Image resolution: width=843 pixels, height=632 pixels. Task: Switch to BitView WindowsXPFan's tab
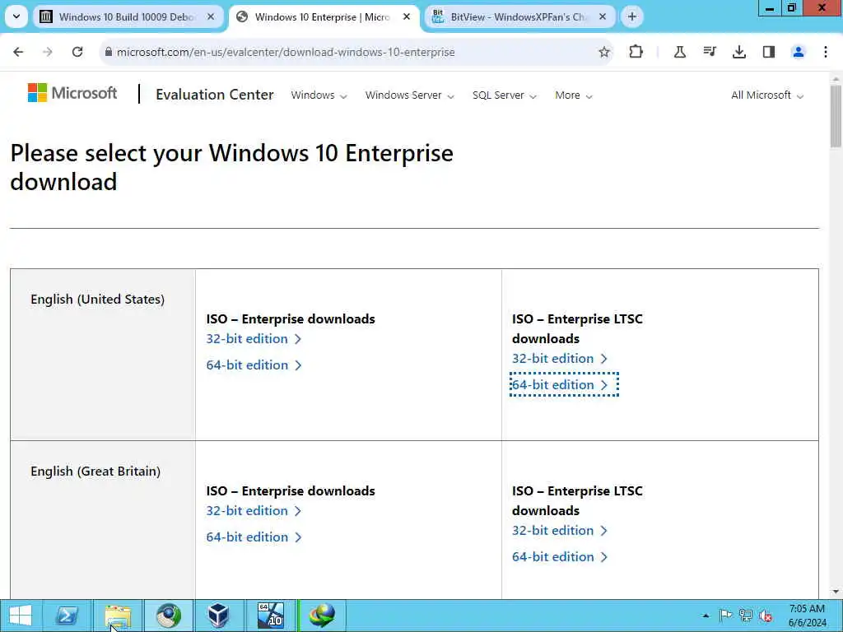point(519,16)
